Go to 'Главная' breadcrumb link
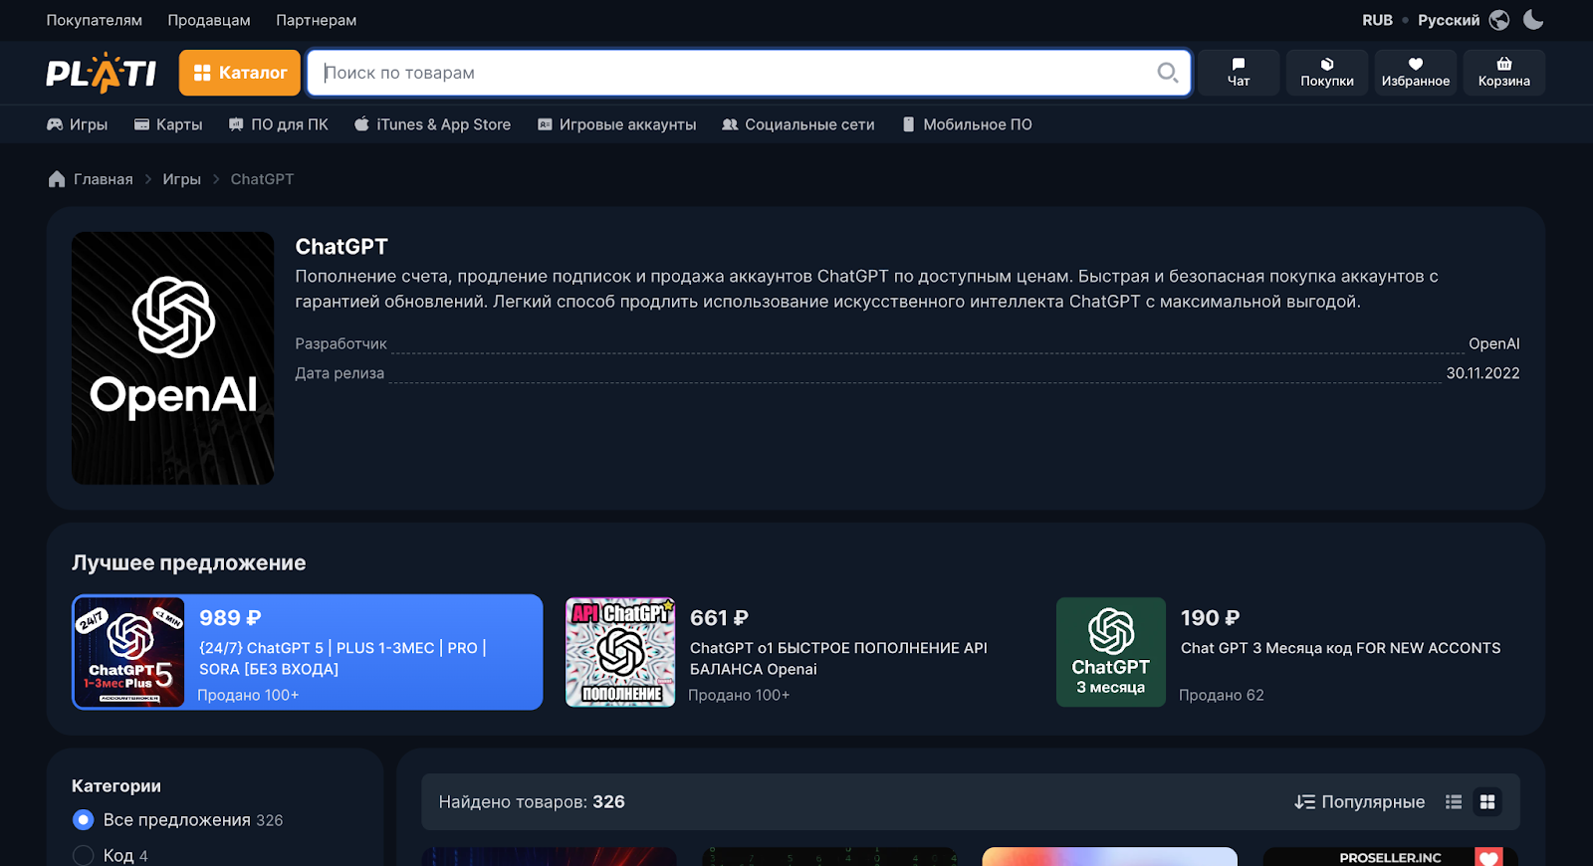The height and width of the screenshot is (866, 1593). click(103, 179)
